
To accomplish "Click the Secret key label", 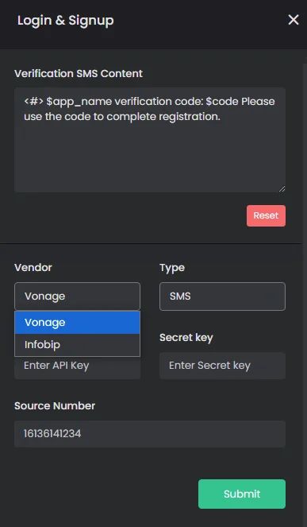I will [x=186, y=338].
